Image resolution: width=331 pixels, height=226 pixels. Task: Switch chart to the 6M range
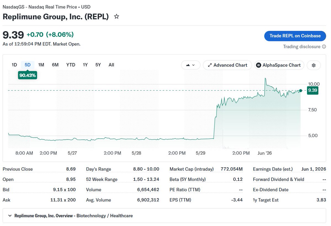(55, 65)
